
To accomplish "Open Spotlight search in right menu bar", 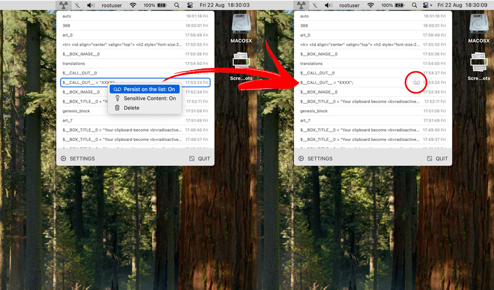I will pyautogui.click(x=414, y=5).
